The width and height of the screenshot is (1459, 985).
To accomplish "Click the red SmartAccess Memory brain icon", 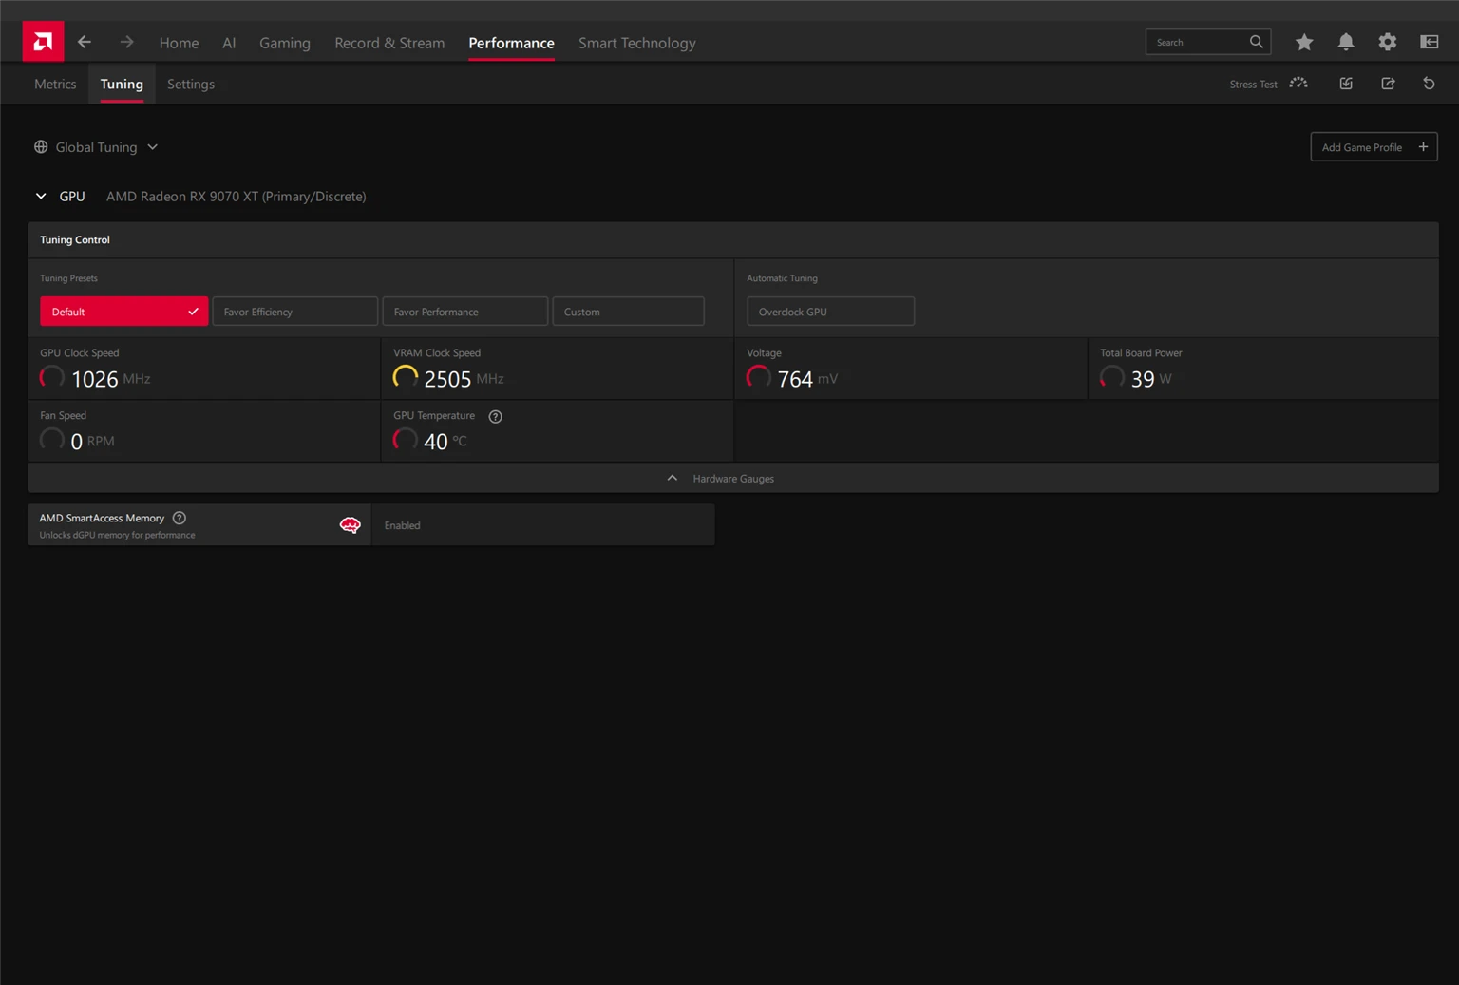I will [x=351, y=525].
